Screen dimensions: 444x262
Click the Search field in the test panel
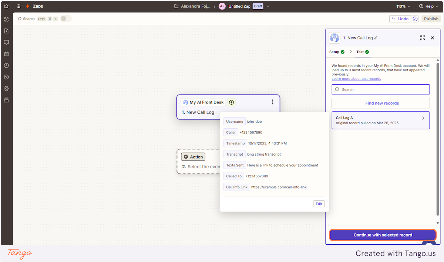[380, 89]
